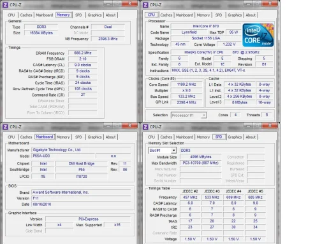
Task: Click the Core Speed value 1199.2 MHz
Action: pos(187,85)
